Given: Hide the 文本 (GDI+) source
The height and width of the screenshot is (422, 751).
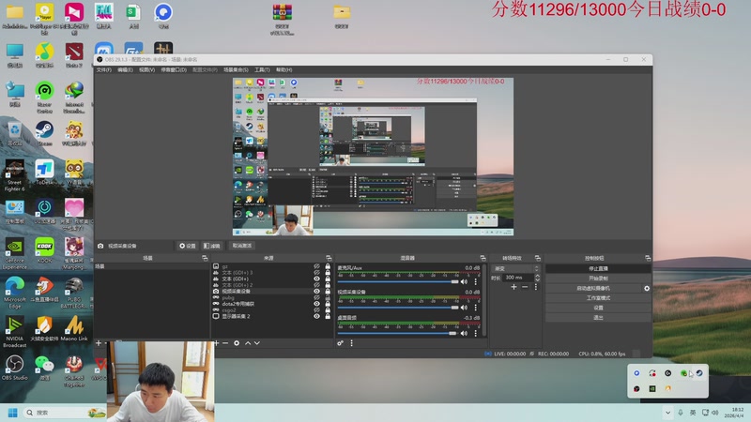Looking at the screenshot, I should coord(316,279).
